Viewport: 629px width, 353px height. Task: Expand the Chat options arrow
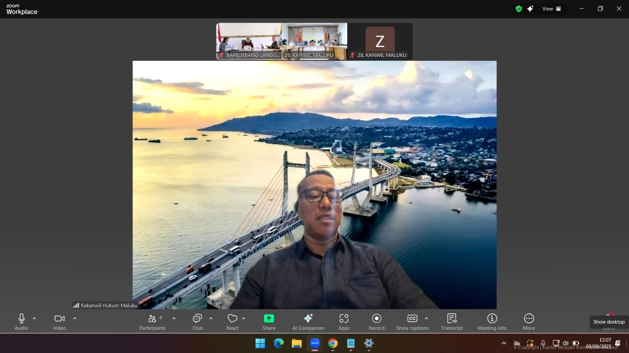click(x=211, y=318)
